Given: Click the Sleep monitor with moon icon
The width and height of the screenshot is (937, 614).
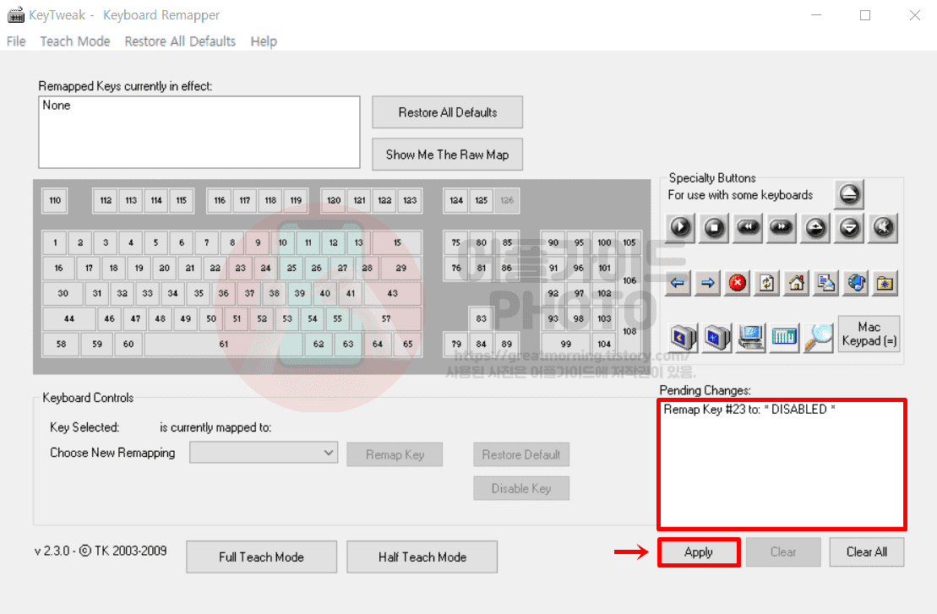Looking at the screenshot, I should 683,338.
